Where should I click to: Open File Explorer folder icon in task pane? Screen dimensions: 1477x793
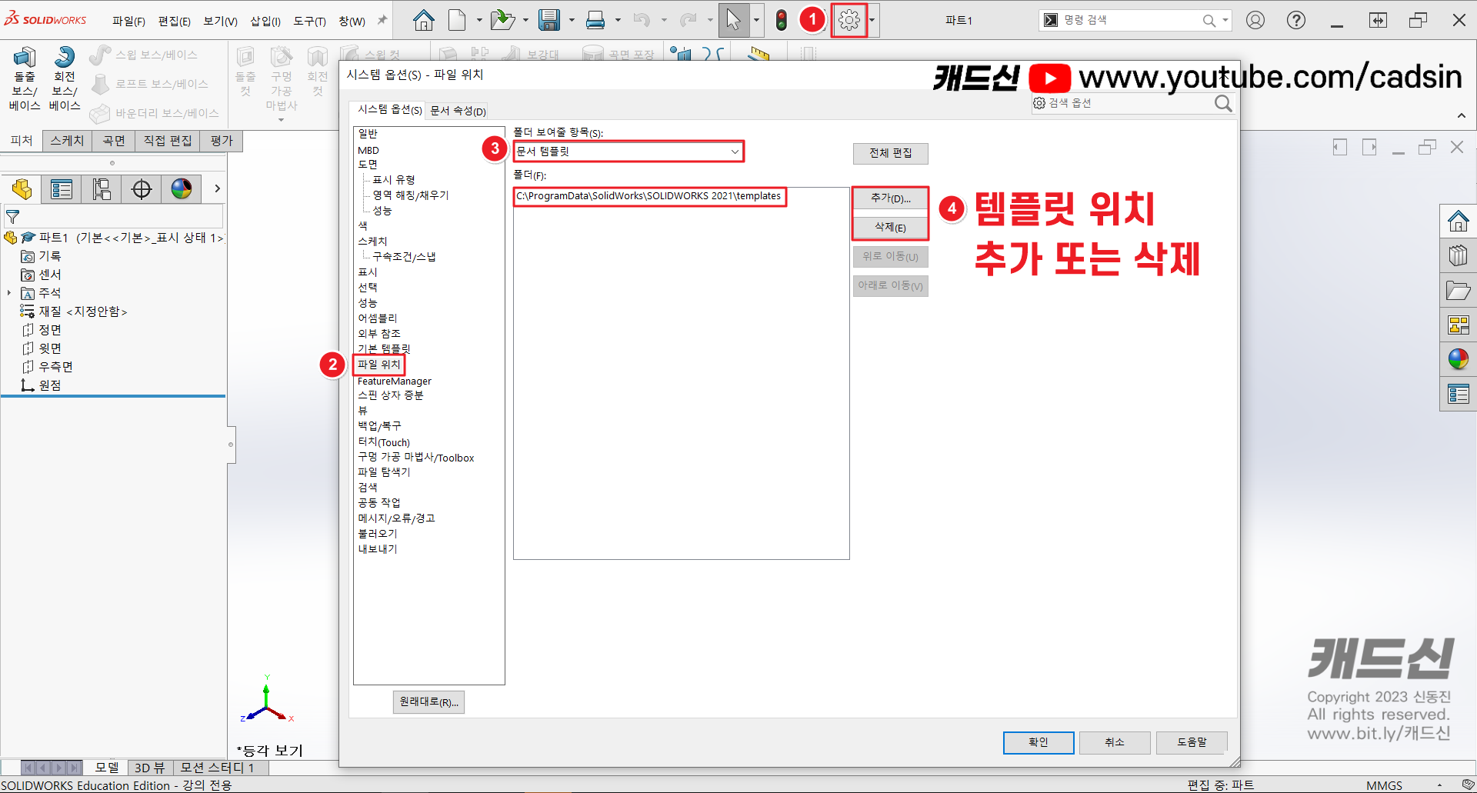click(1458, 291)
